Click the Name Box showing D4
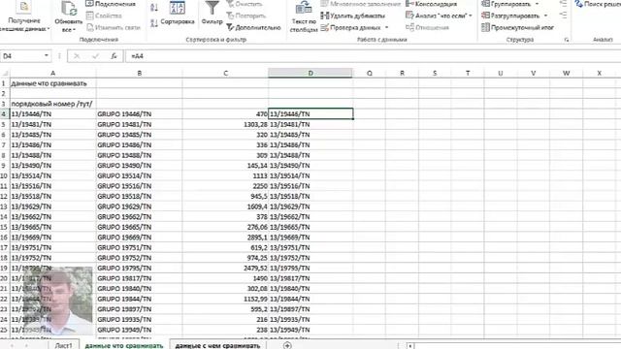Screen dimensions: 621x349 point(21,56)
